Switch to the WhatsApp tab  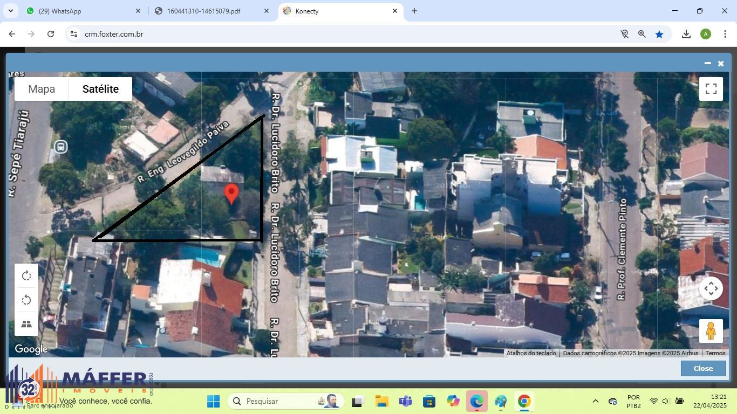(84, 11)
